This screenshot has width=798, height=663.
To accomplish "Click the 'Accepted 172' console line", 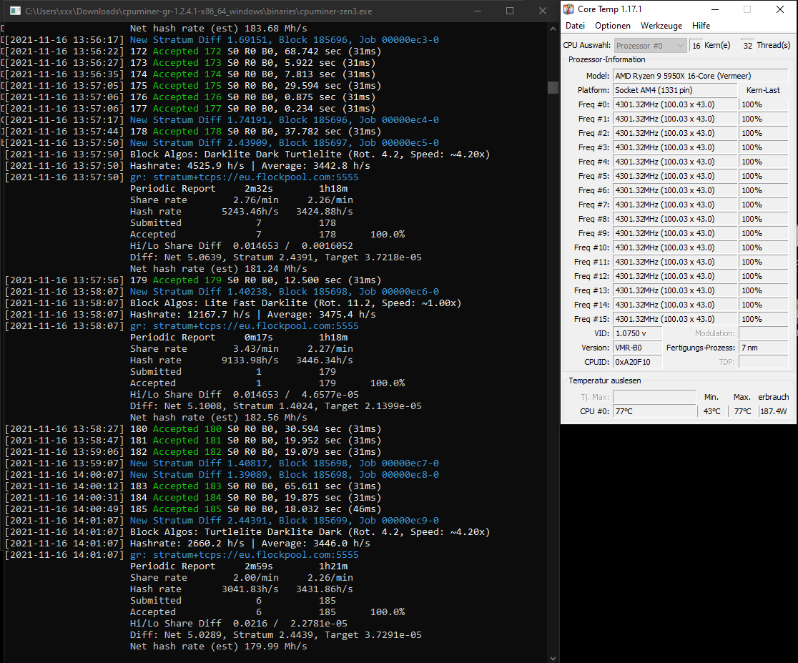I will 193,51.
